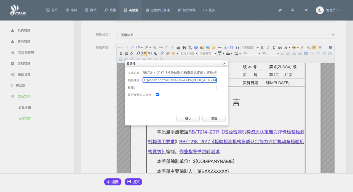
Task: Select 质量手册 in the sidebar
Action: 25,107
